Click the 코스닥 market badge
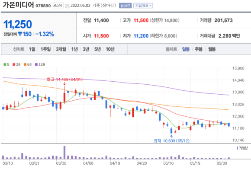This screenshot has height=169, width=251. pyautogui.click(x=58, y=6)
